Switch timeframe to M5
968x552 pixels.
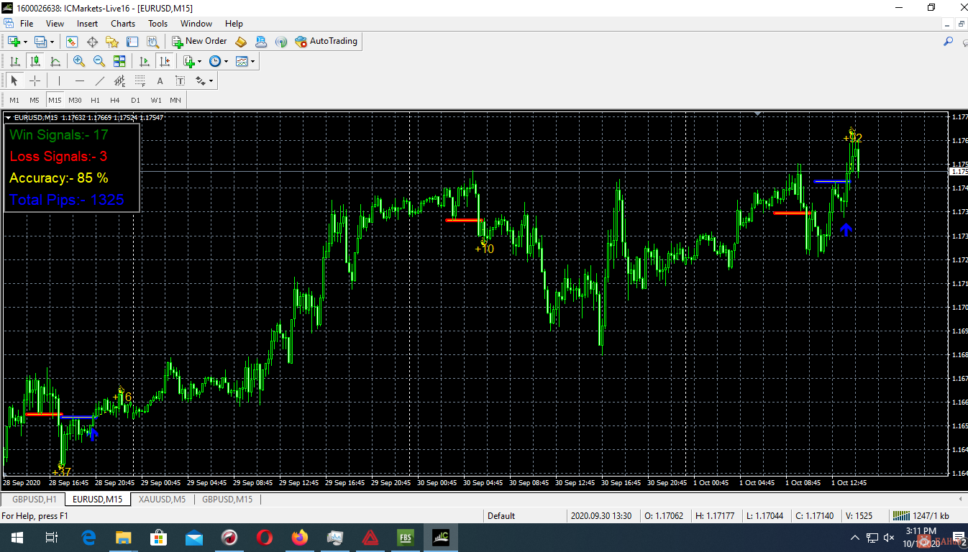pos(35,100)
